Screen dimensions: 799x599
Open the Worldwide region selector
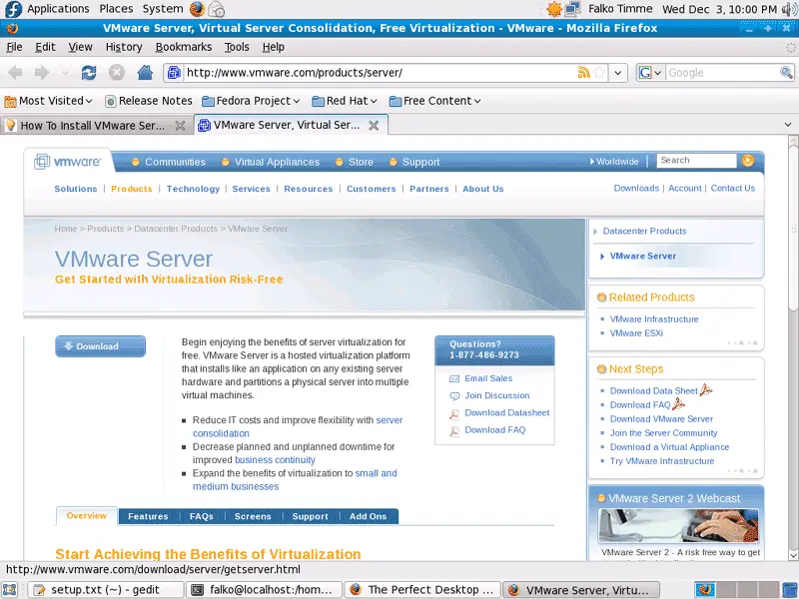614,162
